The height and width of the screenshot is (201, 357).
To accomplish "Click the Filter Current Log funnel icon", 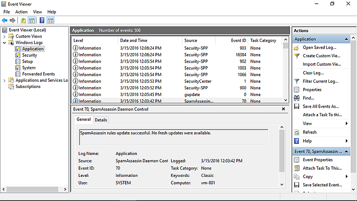I will point(297,81).
